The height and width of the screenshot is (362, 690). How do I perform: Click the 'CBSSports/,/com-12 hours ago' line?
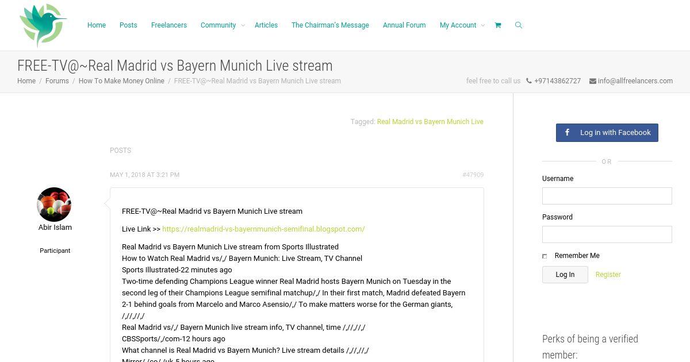174,339
